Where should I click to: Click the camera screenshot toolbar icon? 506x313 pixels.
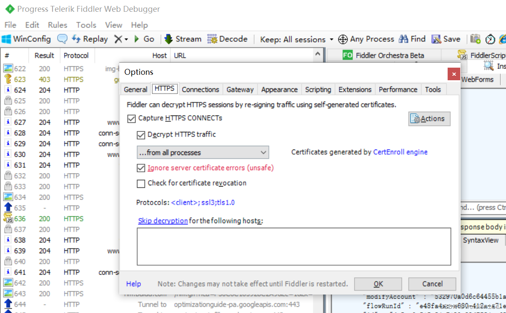(475, 39)
